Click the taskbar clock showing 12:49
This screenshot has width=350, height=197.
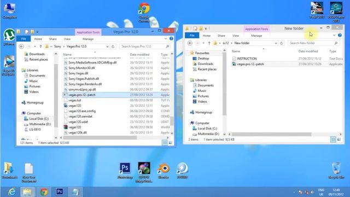tap(336, 190)
